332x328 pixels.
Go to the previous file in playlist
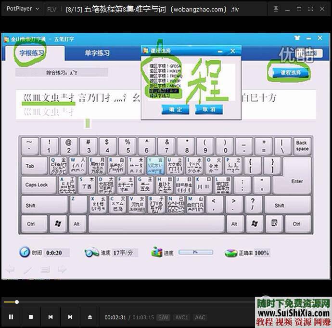[51, 317]
